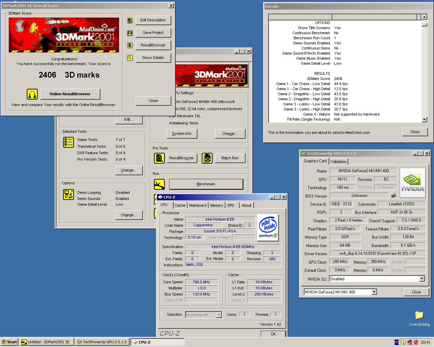
Task: Open the Memory tab in CPU-Z
Action: (217, 205)
